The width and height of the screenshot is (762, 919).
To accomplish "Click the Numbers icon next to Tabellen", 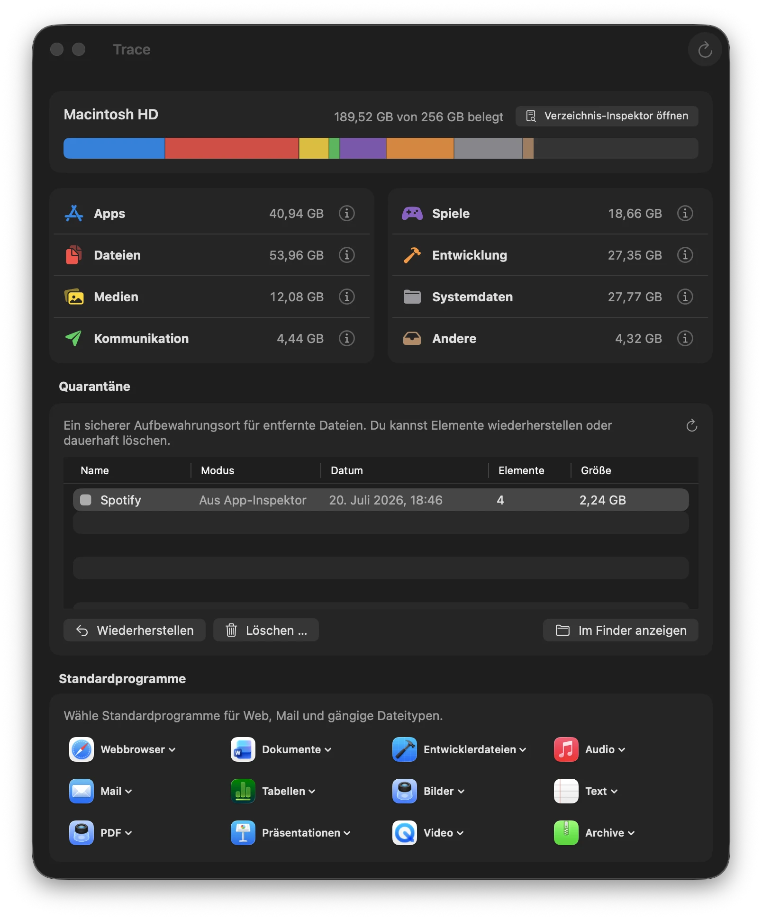I will click(x=243, y=791).
